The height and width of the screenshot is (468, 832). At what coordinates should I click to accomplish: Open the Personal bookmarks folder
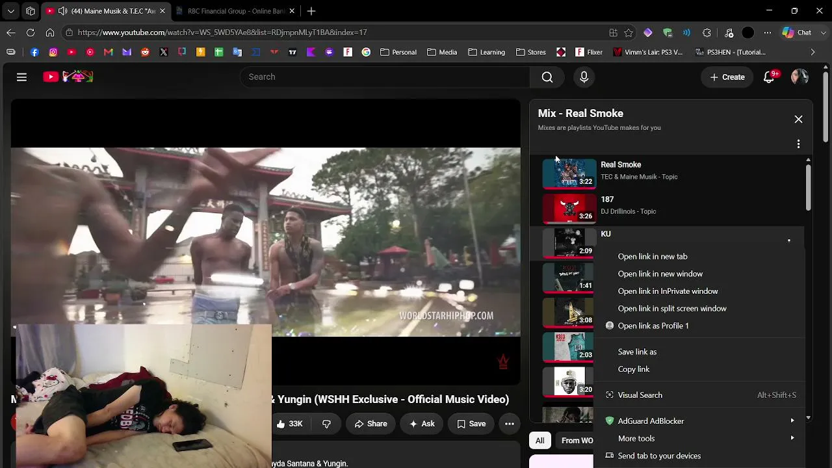click(x=398, y=52)
